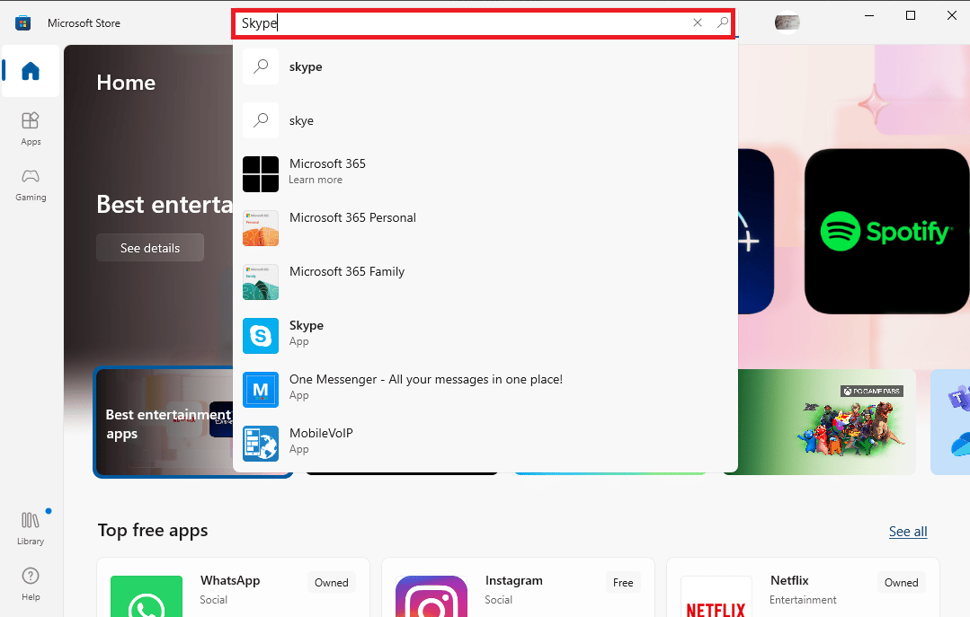970x617 pixels.
Task: Open the Gaming section in the sidebar
Action: click(30, 184)
